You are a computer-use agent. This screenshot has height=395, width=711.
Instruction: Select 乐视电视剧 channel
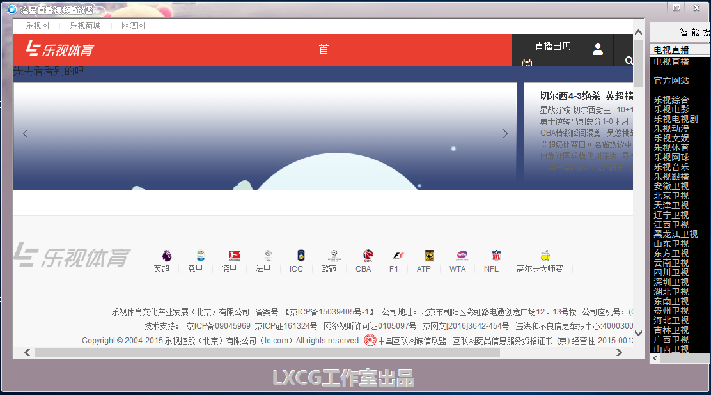(x=676, y=119)
